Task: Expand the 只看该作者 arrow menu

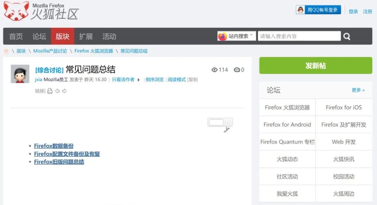Action: coord(139,80)
